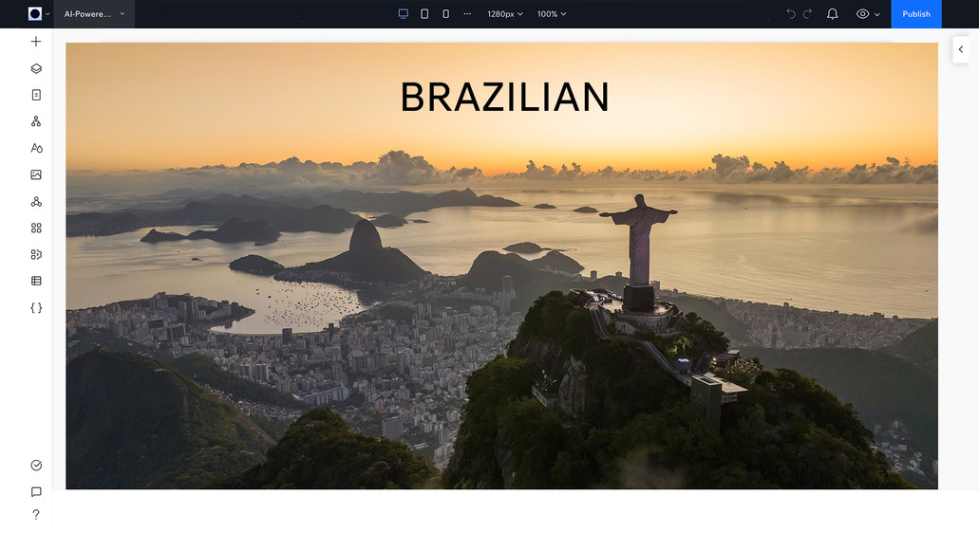The height and width of the screenshot is (549, 979).
Task: Toggle the desktop breakpoint view
Action: click(403, 13)
